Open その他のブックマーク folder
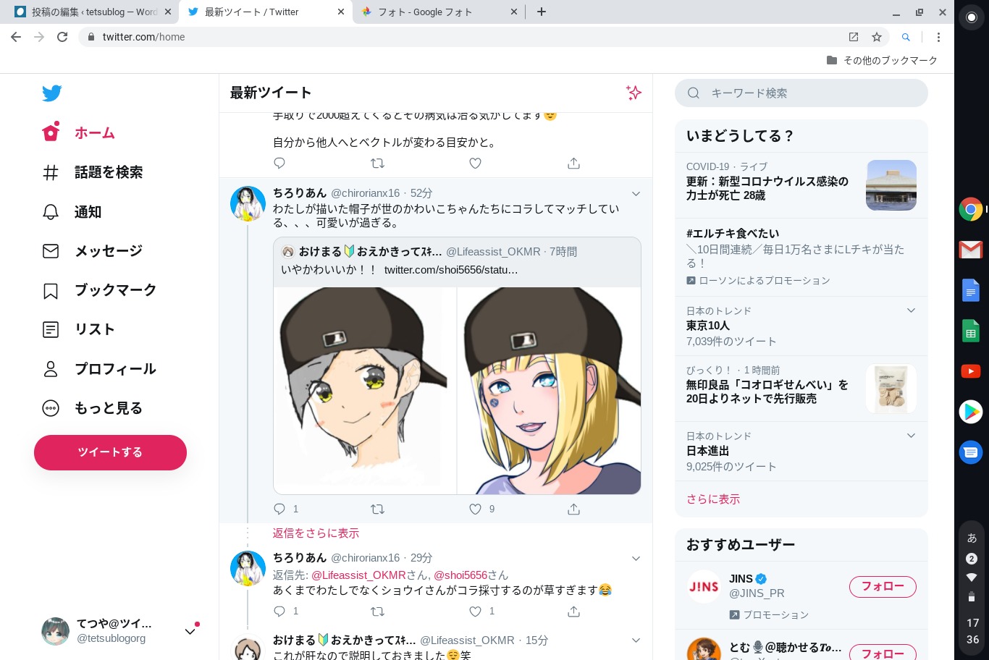Image resolution: width=989 pixels, height=660 pixels. 882,60
